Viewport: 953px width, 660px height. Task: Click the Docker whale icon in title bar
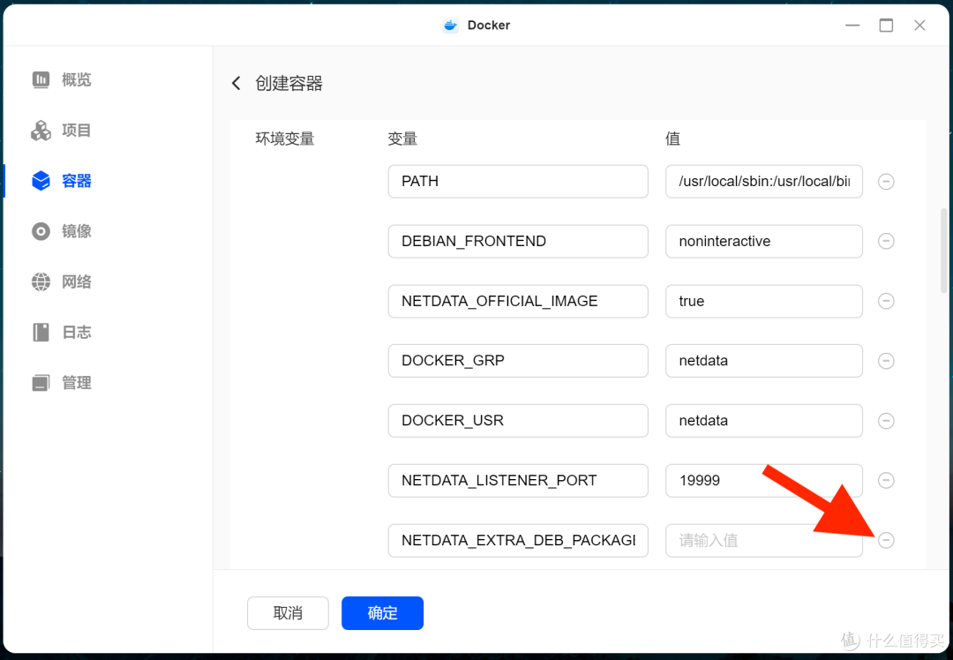point(450,25)
